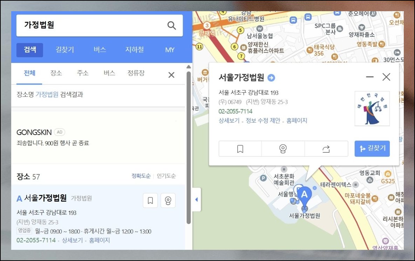This screenshot has height=261, width=415.
Task: Click the AD badge next to GONGSKIN
Action: (x=60, y=132)
